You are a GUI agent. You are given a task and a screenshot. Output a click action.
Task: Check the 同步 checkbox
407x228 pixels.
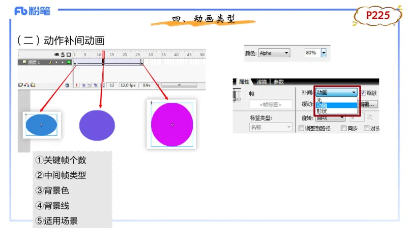pos(344,128)
